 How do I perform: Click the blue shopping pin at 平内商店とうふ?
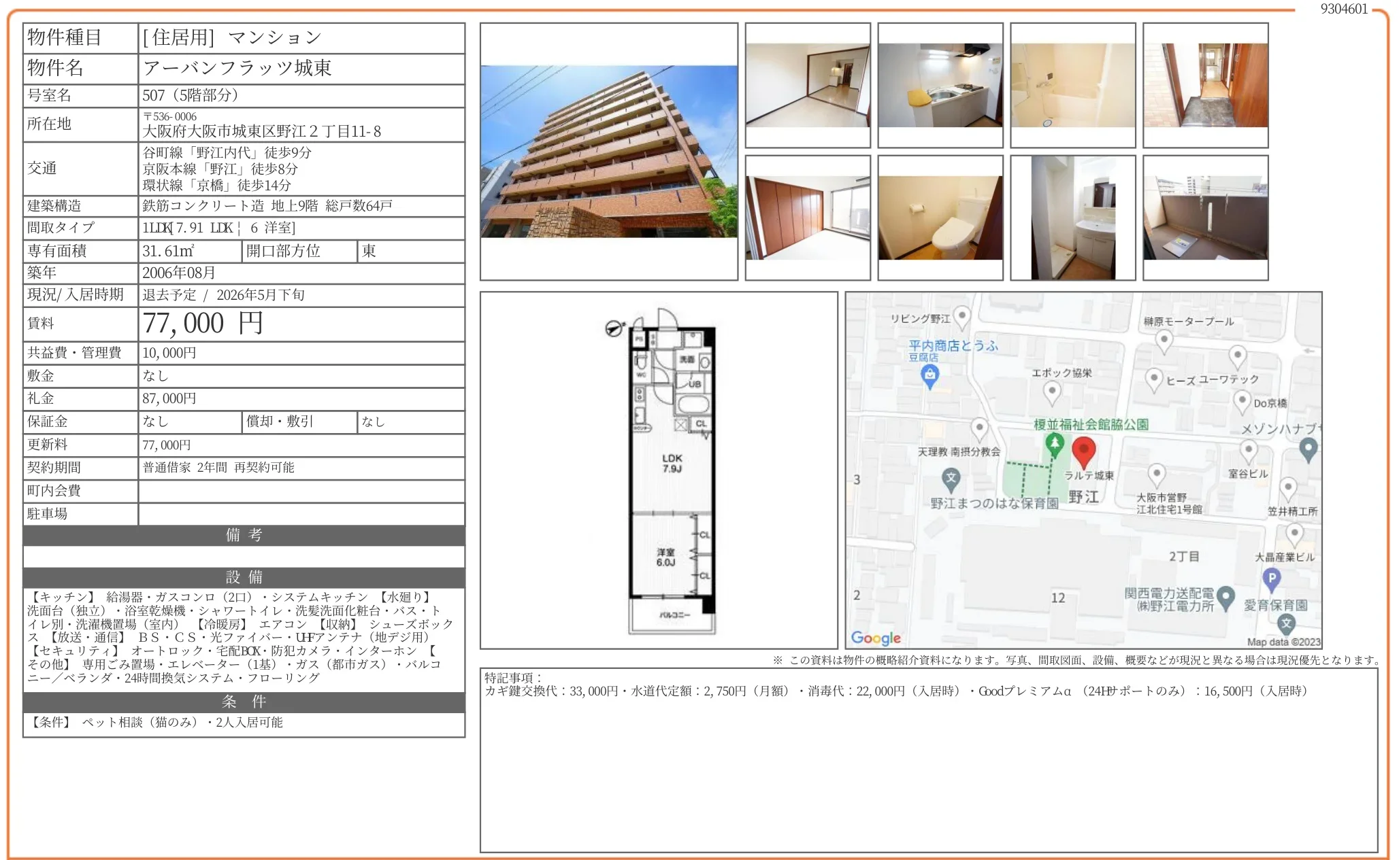[929, 374]
